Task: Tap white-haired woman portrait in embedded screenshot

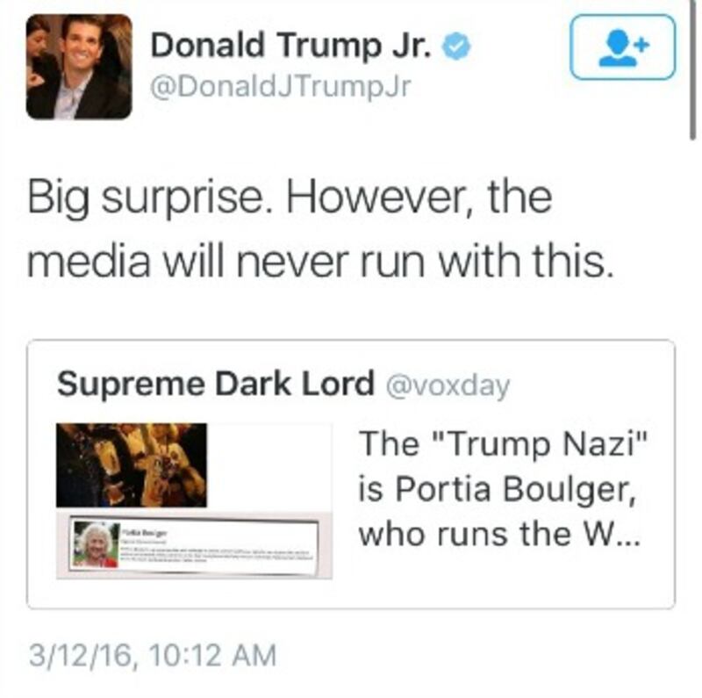Action: (x=97, y=544)
